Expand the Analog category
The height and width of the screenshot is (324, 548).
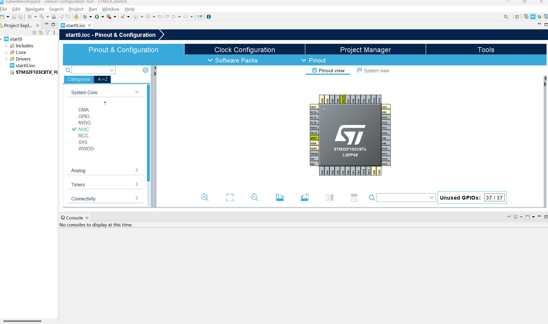coord(137,170)
